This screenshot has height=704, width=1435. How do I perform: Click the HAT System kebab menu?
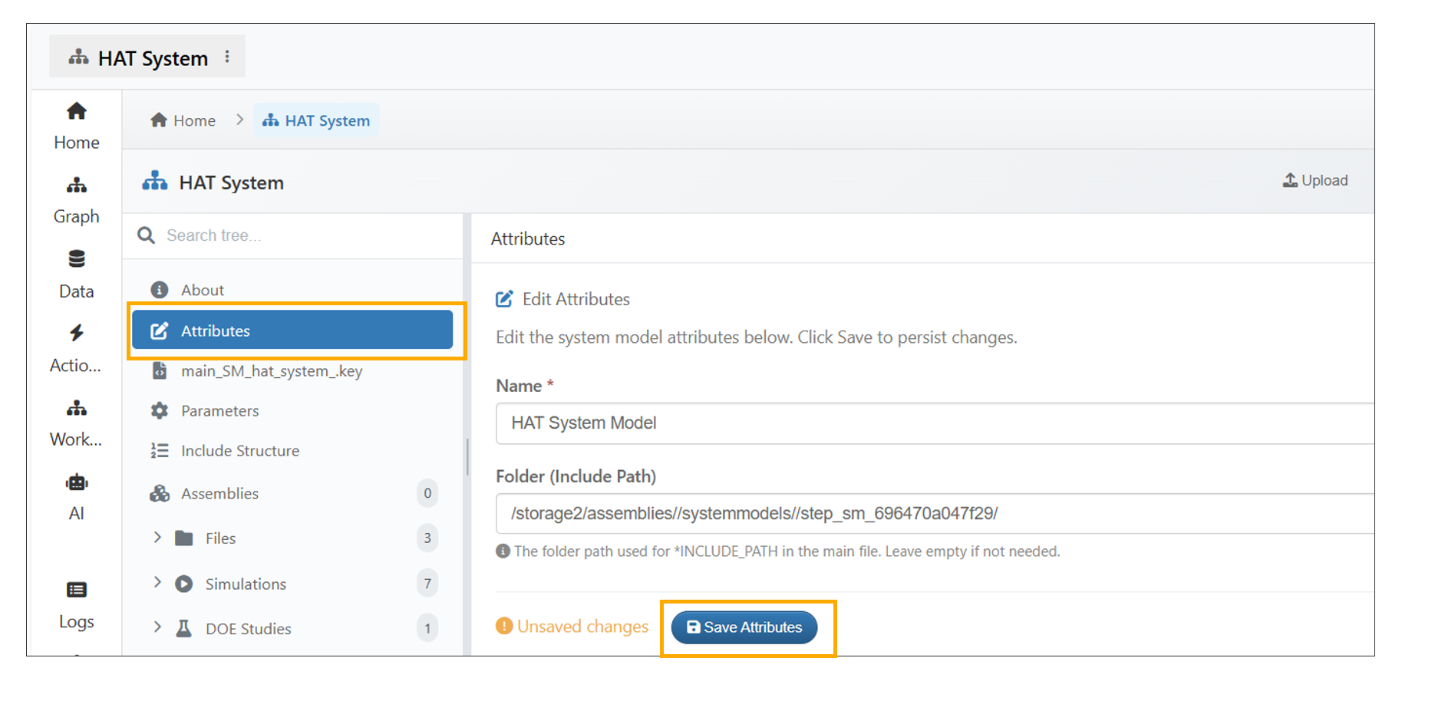click(x=227, y=57)
